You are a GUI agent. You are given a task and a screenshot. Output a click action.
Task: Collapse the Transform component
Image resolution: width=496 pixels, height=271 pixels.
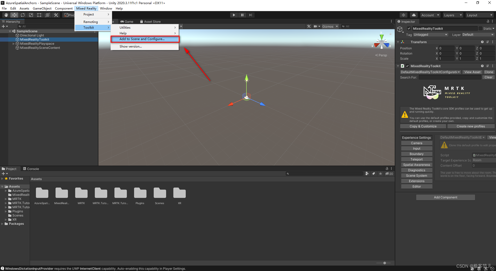pos(398,42)
